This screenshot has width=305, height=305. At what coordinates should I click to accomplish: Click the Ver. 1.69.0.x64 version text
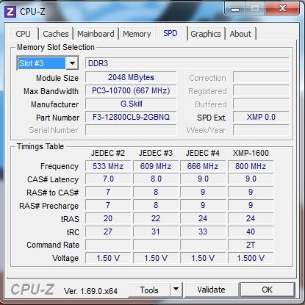(x=90, y=291)
